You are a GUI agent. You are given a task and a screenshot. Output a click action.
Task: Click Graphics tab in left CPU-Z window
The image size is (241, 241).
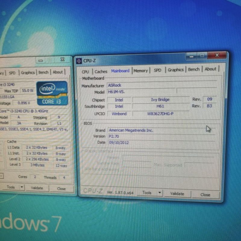pyautogui.click(x=28, y=73)
